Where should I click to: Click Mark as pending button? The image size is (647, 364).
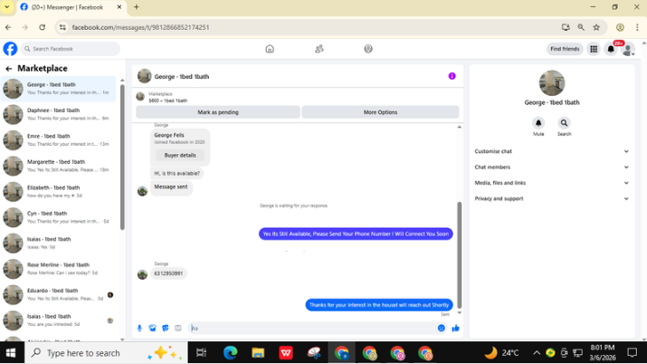coord(218,112)
